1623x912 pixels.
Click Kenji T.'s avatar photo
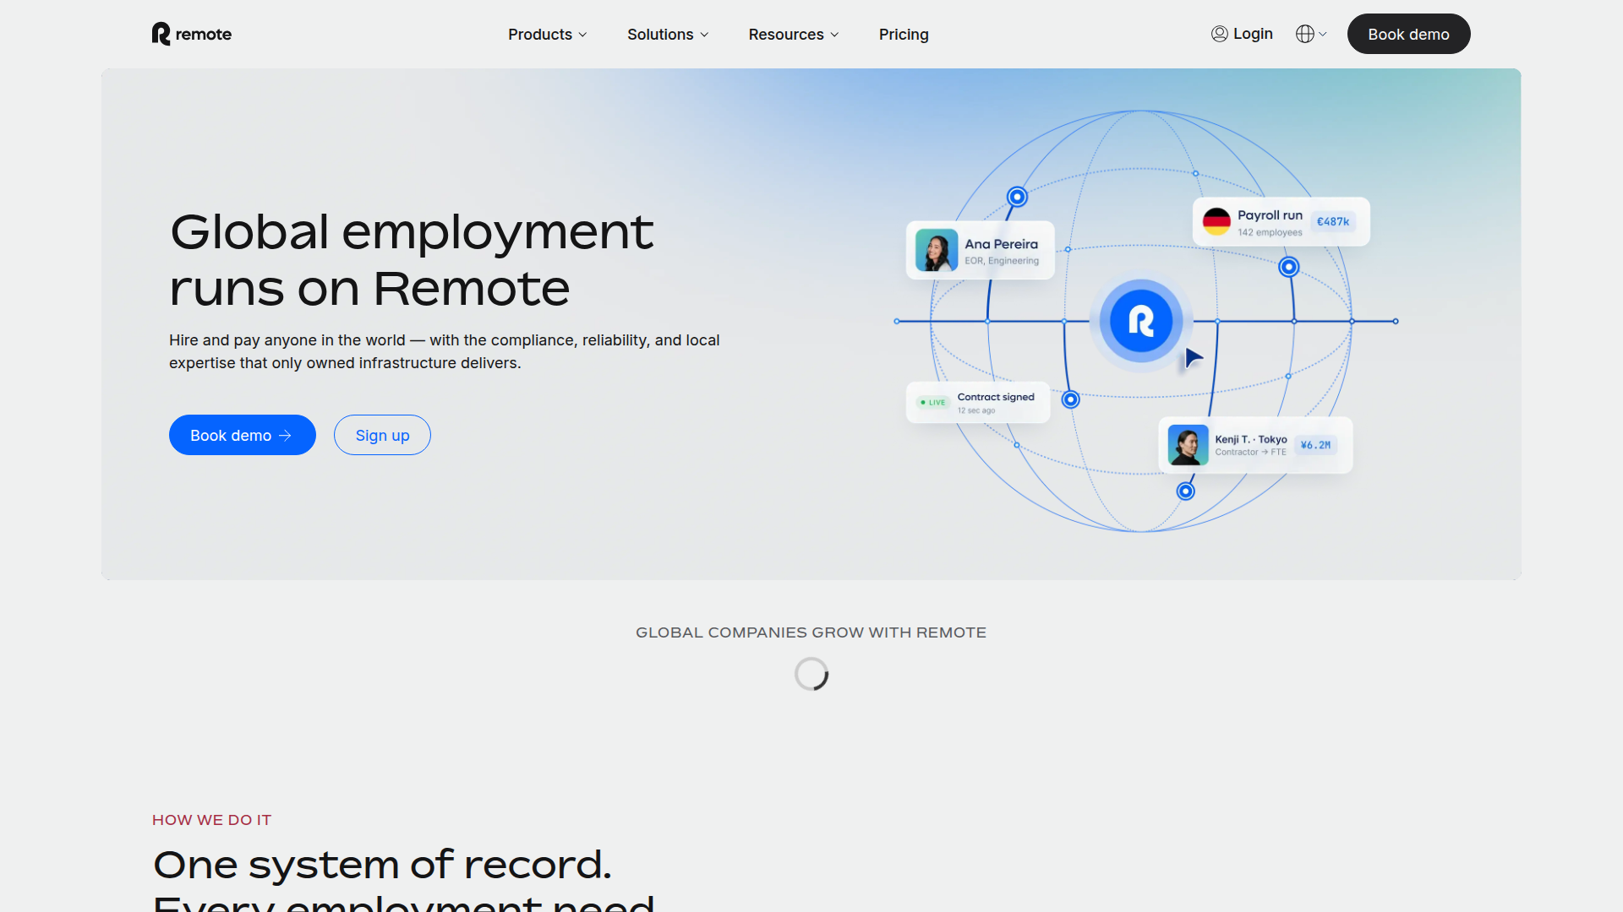point(1188,445)
